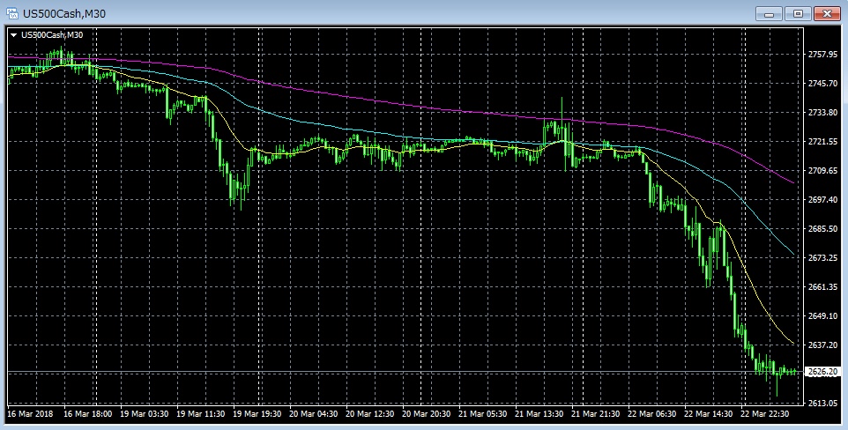The width and height of the screenshot is (848, 430).
Task: Maximize the US500Cash,M30 chart window
Action: (x=799, y=13)
